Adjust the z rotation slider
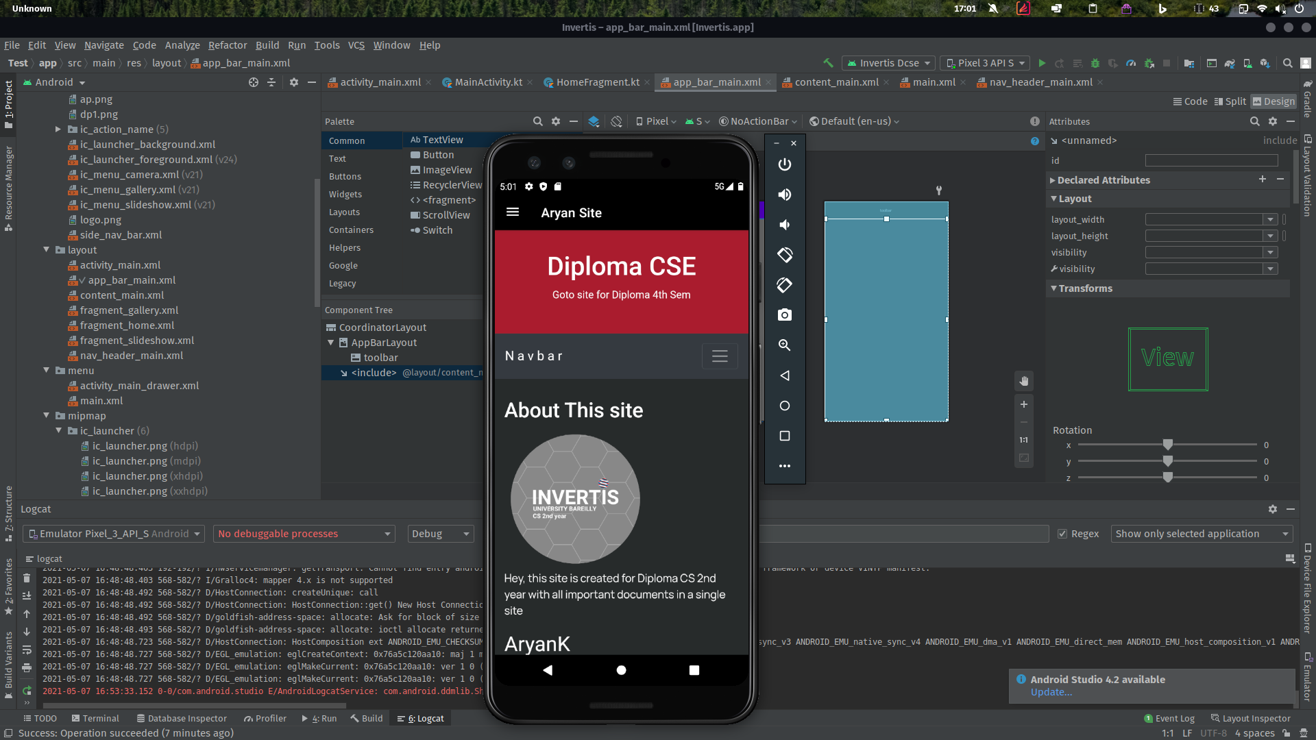 [1167, 478]
